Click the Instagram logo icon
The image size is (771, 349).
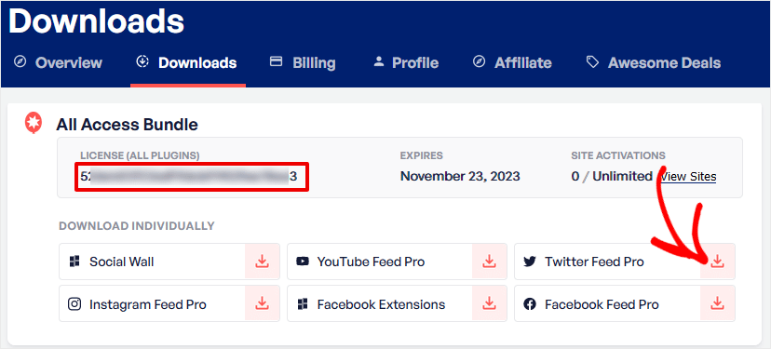tap(74, 304)
